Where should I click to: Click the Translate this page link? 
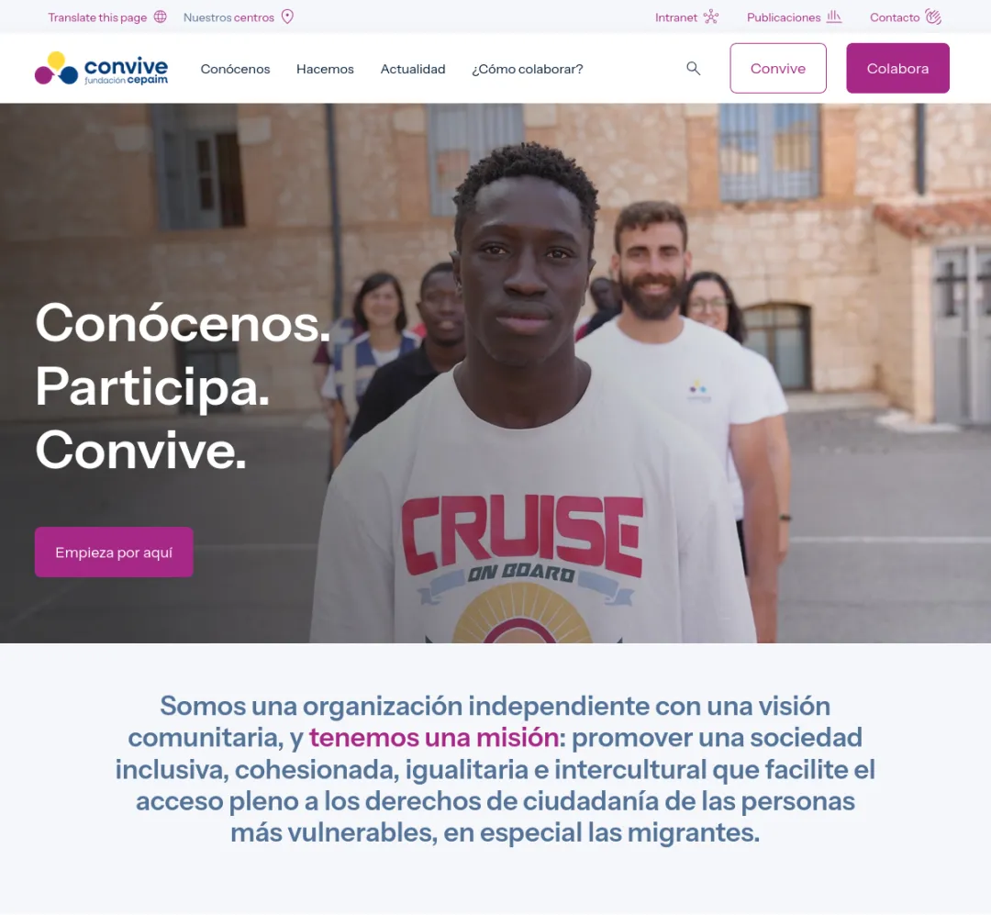[97, 17]
